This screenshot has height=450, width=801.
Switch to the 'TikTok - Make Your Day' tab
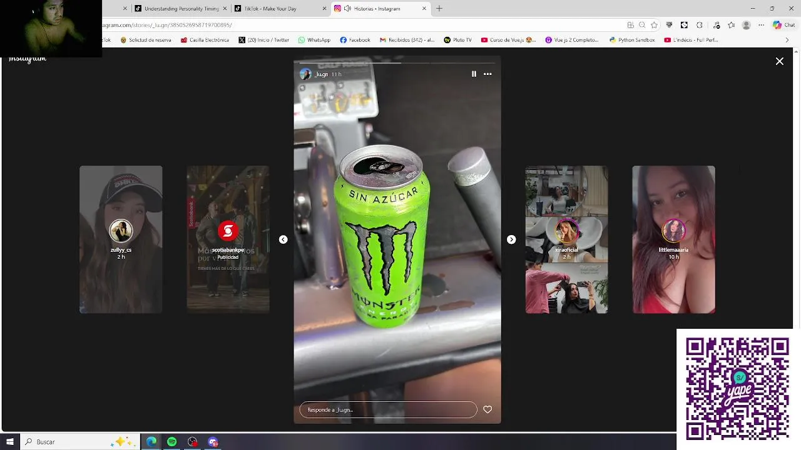(x=280, y=9)
